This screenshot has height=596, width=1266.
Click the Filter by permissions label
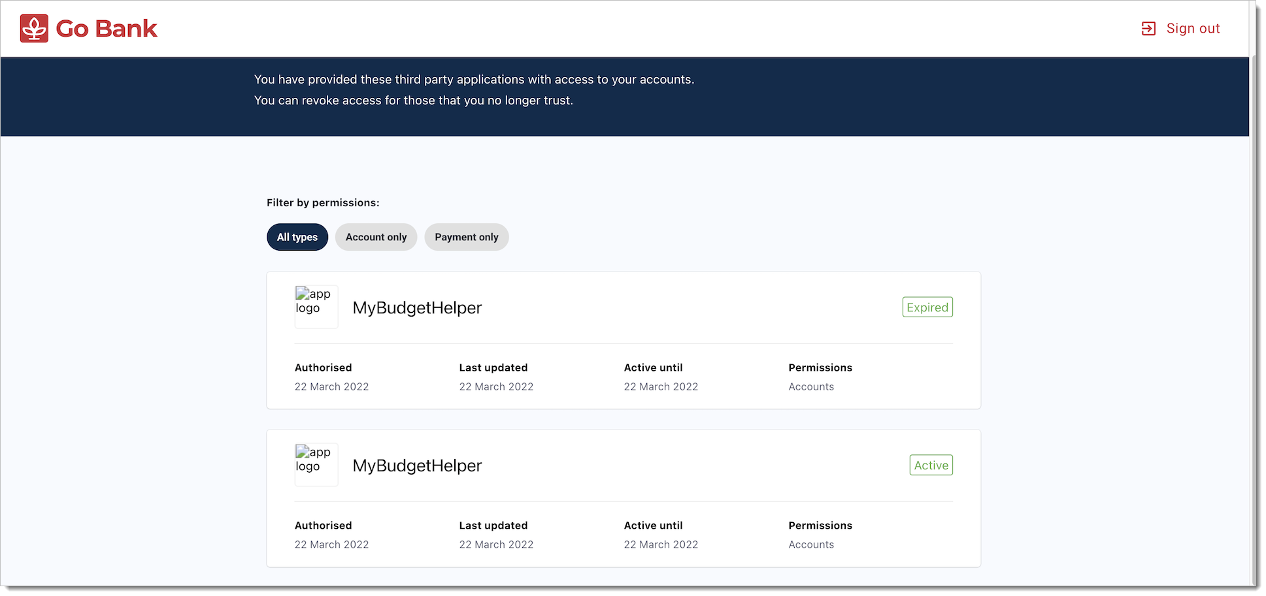[x=323, y=203]
